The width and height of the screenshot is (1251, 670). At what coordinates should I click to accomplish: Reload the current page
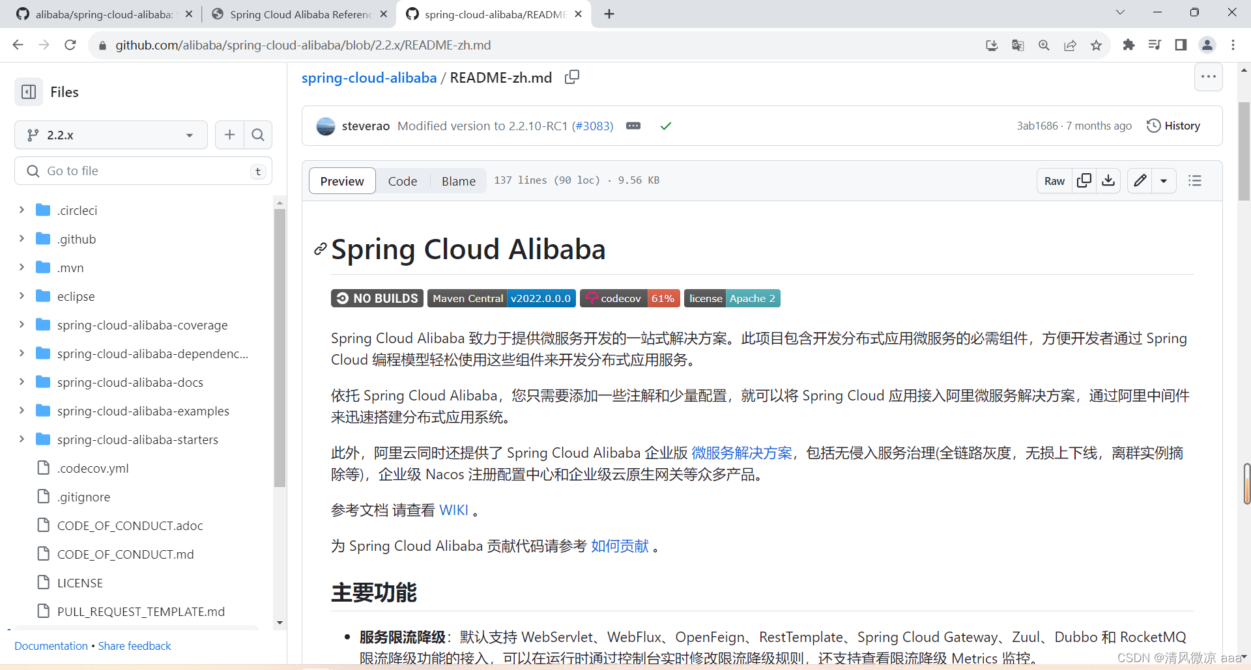[70, 45]
